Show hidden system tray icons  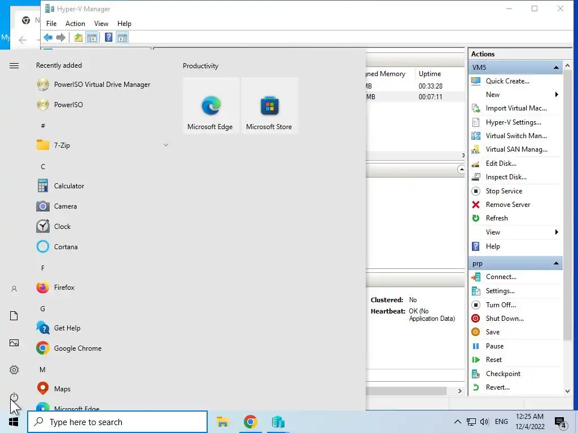457,422
